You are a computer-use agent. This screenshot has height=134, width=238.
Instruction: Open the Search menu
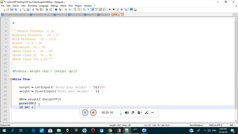(x=16, y=6)
